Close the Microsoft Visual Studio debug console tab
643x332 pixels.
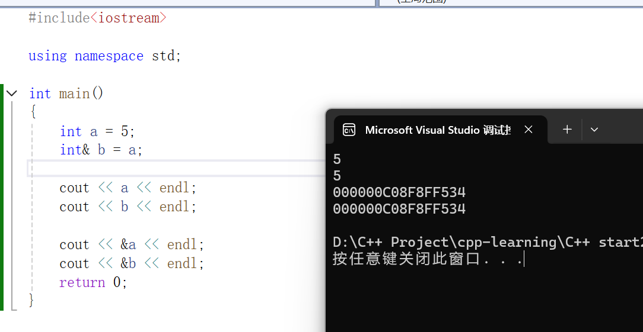point(529,130)
